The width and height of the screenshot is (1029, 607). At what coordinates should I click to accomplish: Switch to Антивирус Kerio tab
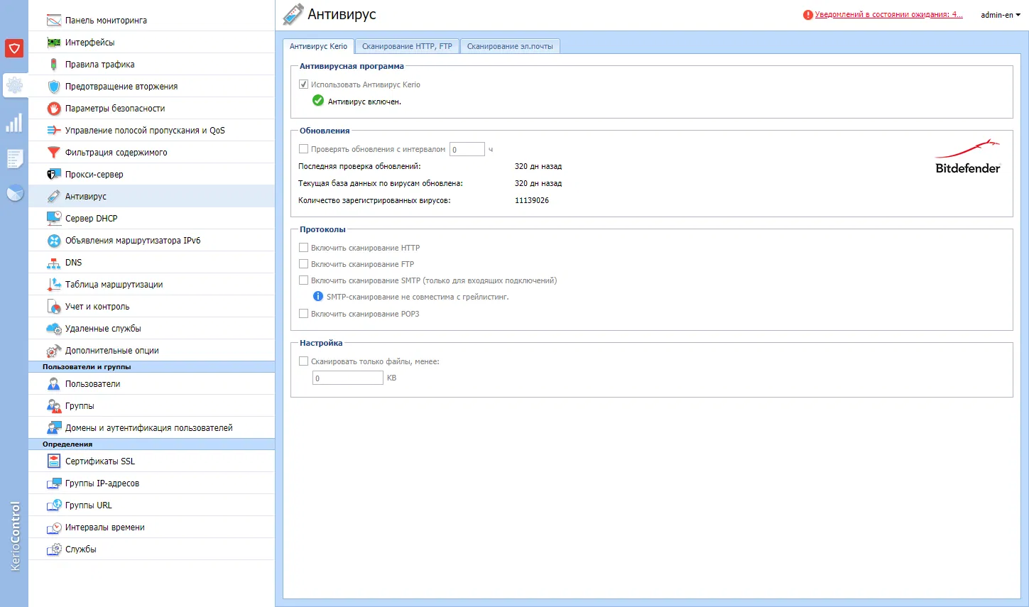[x=319, y=46]
